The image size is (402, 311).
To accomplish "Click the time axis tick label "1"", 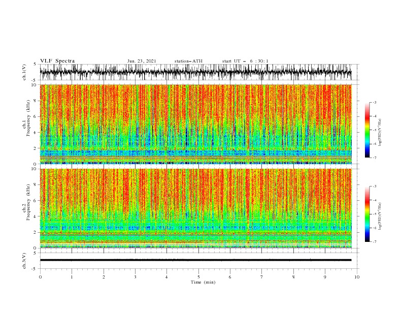I will click(72, 277).
